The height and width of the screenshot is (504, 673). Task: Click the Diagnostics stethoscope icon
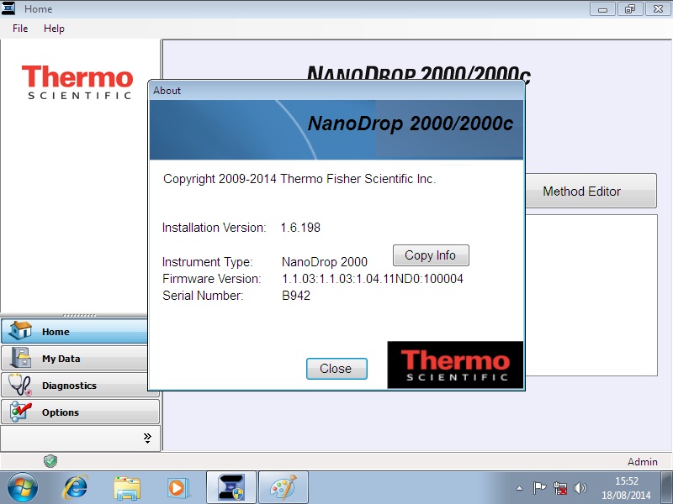20,385
